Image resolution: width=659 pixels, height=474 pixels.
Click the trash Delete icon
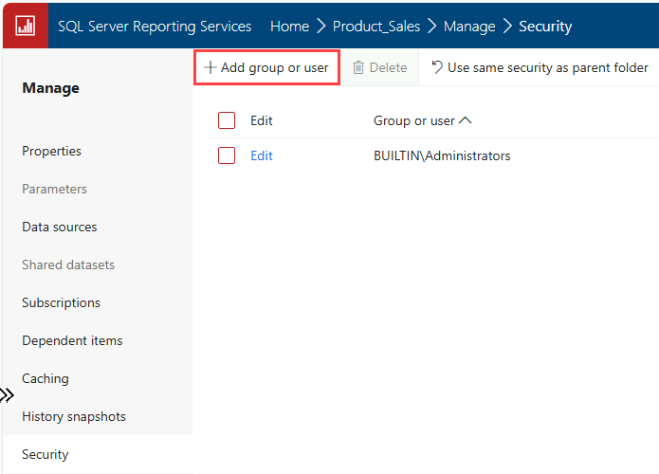(x=358, y=68)
